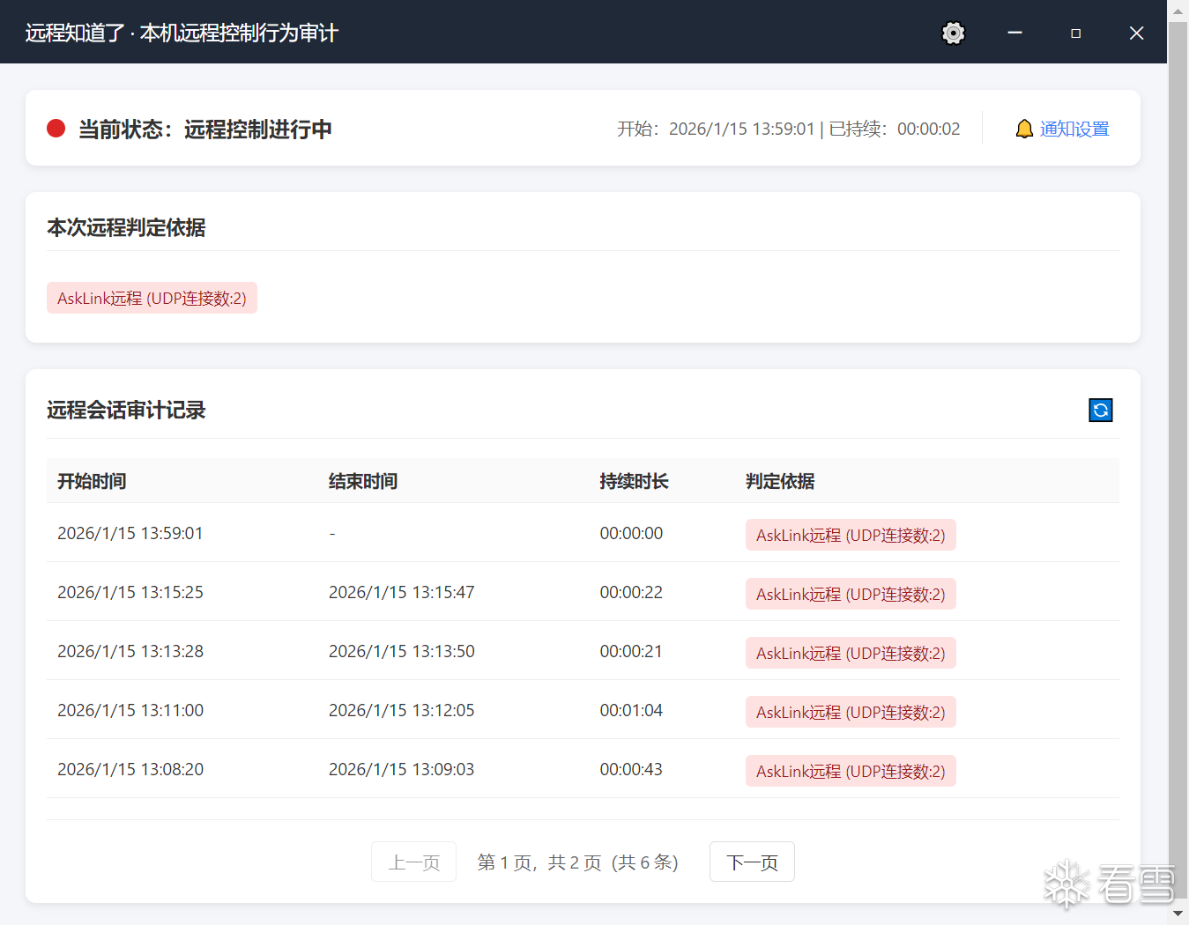Click the scrollbar down arrow
This screenshot has height=925, width=1189.
click(1178, 914)
